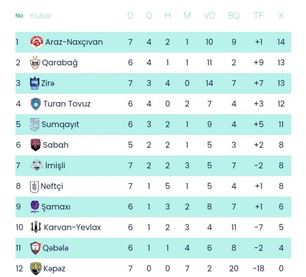Image resolution: width=306 pixels, height=277 pixels.
Task: Click the Turan Tovuz shield logo
Action: coord(36,104)
